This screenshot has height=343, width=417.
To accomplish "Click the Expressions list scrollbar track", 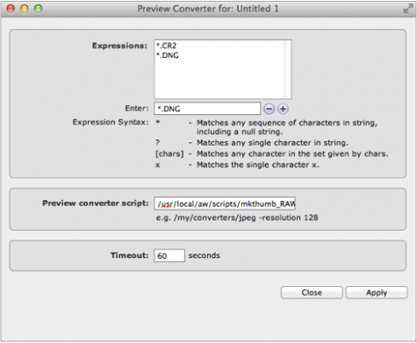I will (287, 69).
